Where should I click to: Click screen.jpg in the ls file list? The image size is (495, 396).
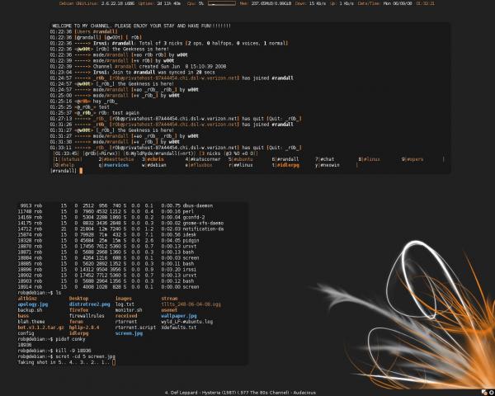[129, 333]
